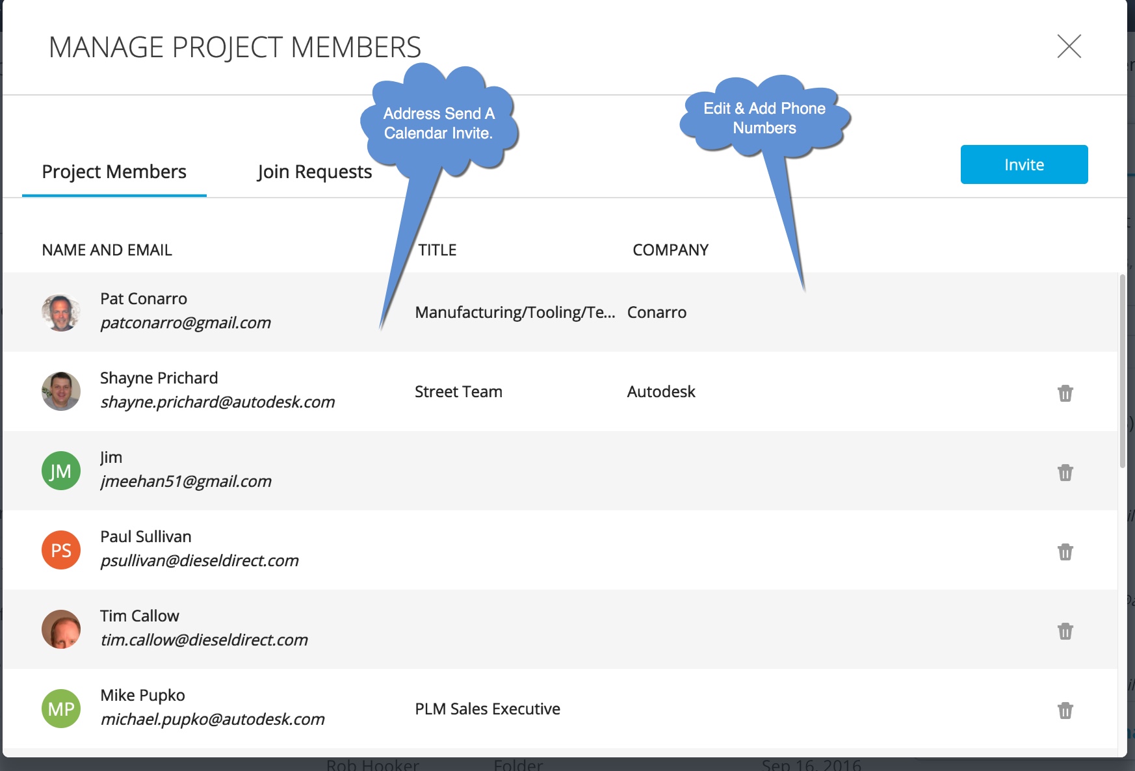
Task: Switch to the Join Requests tab
Action: 315,172
